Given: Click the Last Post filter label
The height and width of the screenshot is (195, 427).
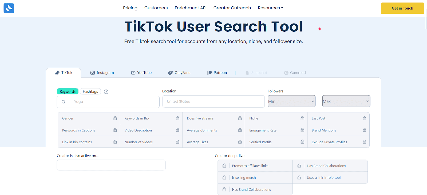Looking at the screenshot, I should 318,118.
